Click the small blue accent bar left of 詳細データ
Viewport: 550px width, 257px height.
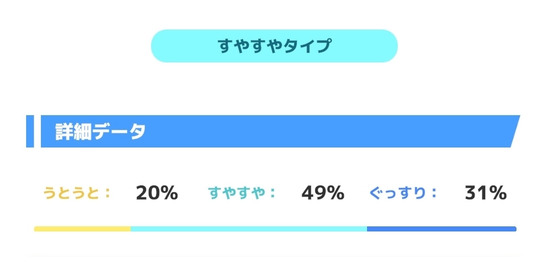(30, 132)
